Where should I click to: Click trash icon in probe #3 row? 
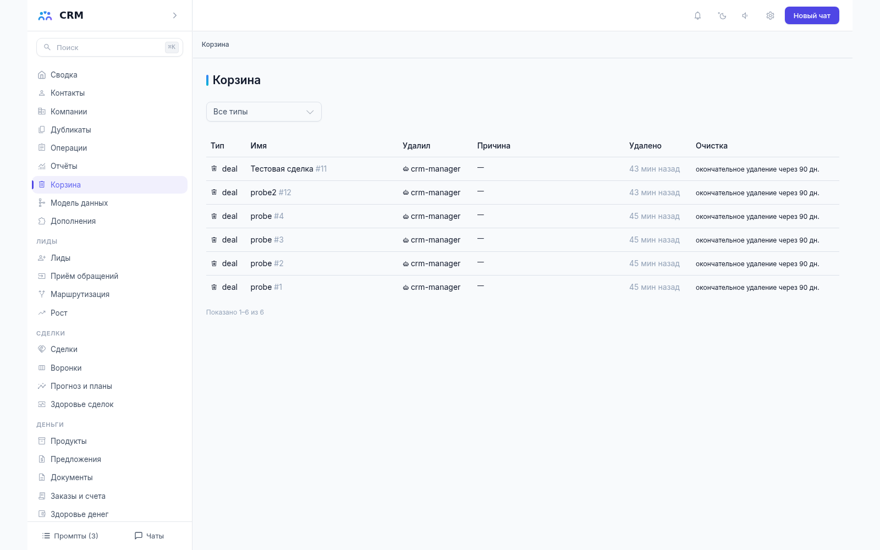tap(214, 240)
